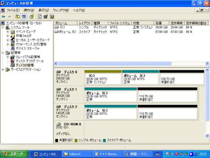Select ディスクの管理 in the tree
The image size is (210, 158).
pyautogui.click(x=25, y=65)
